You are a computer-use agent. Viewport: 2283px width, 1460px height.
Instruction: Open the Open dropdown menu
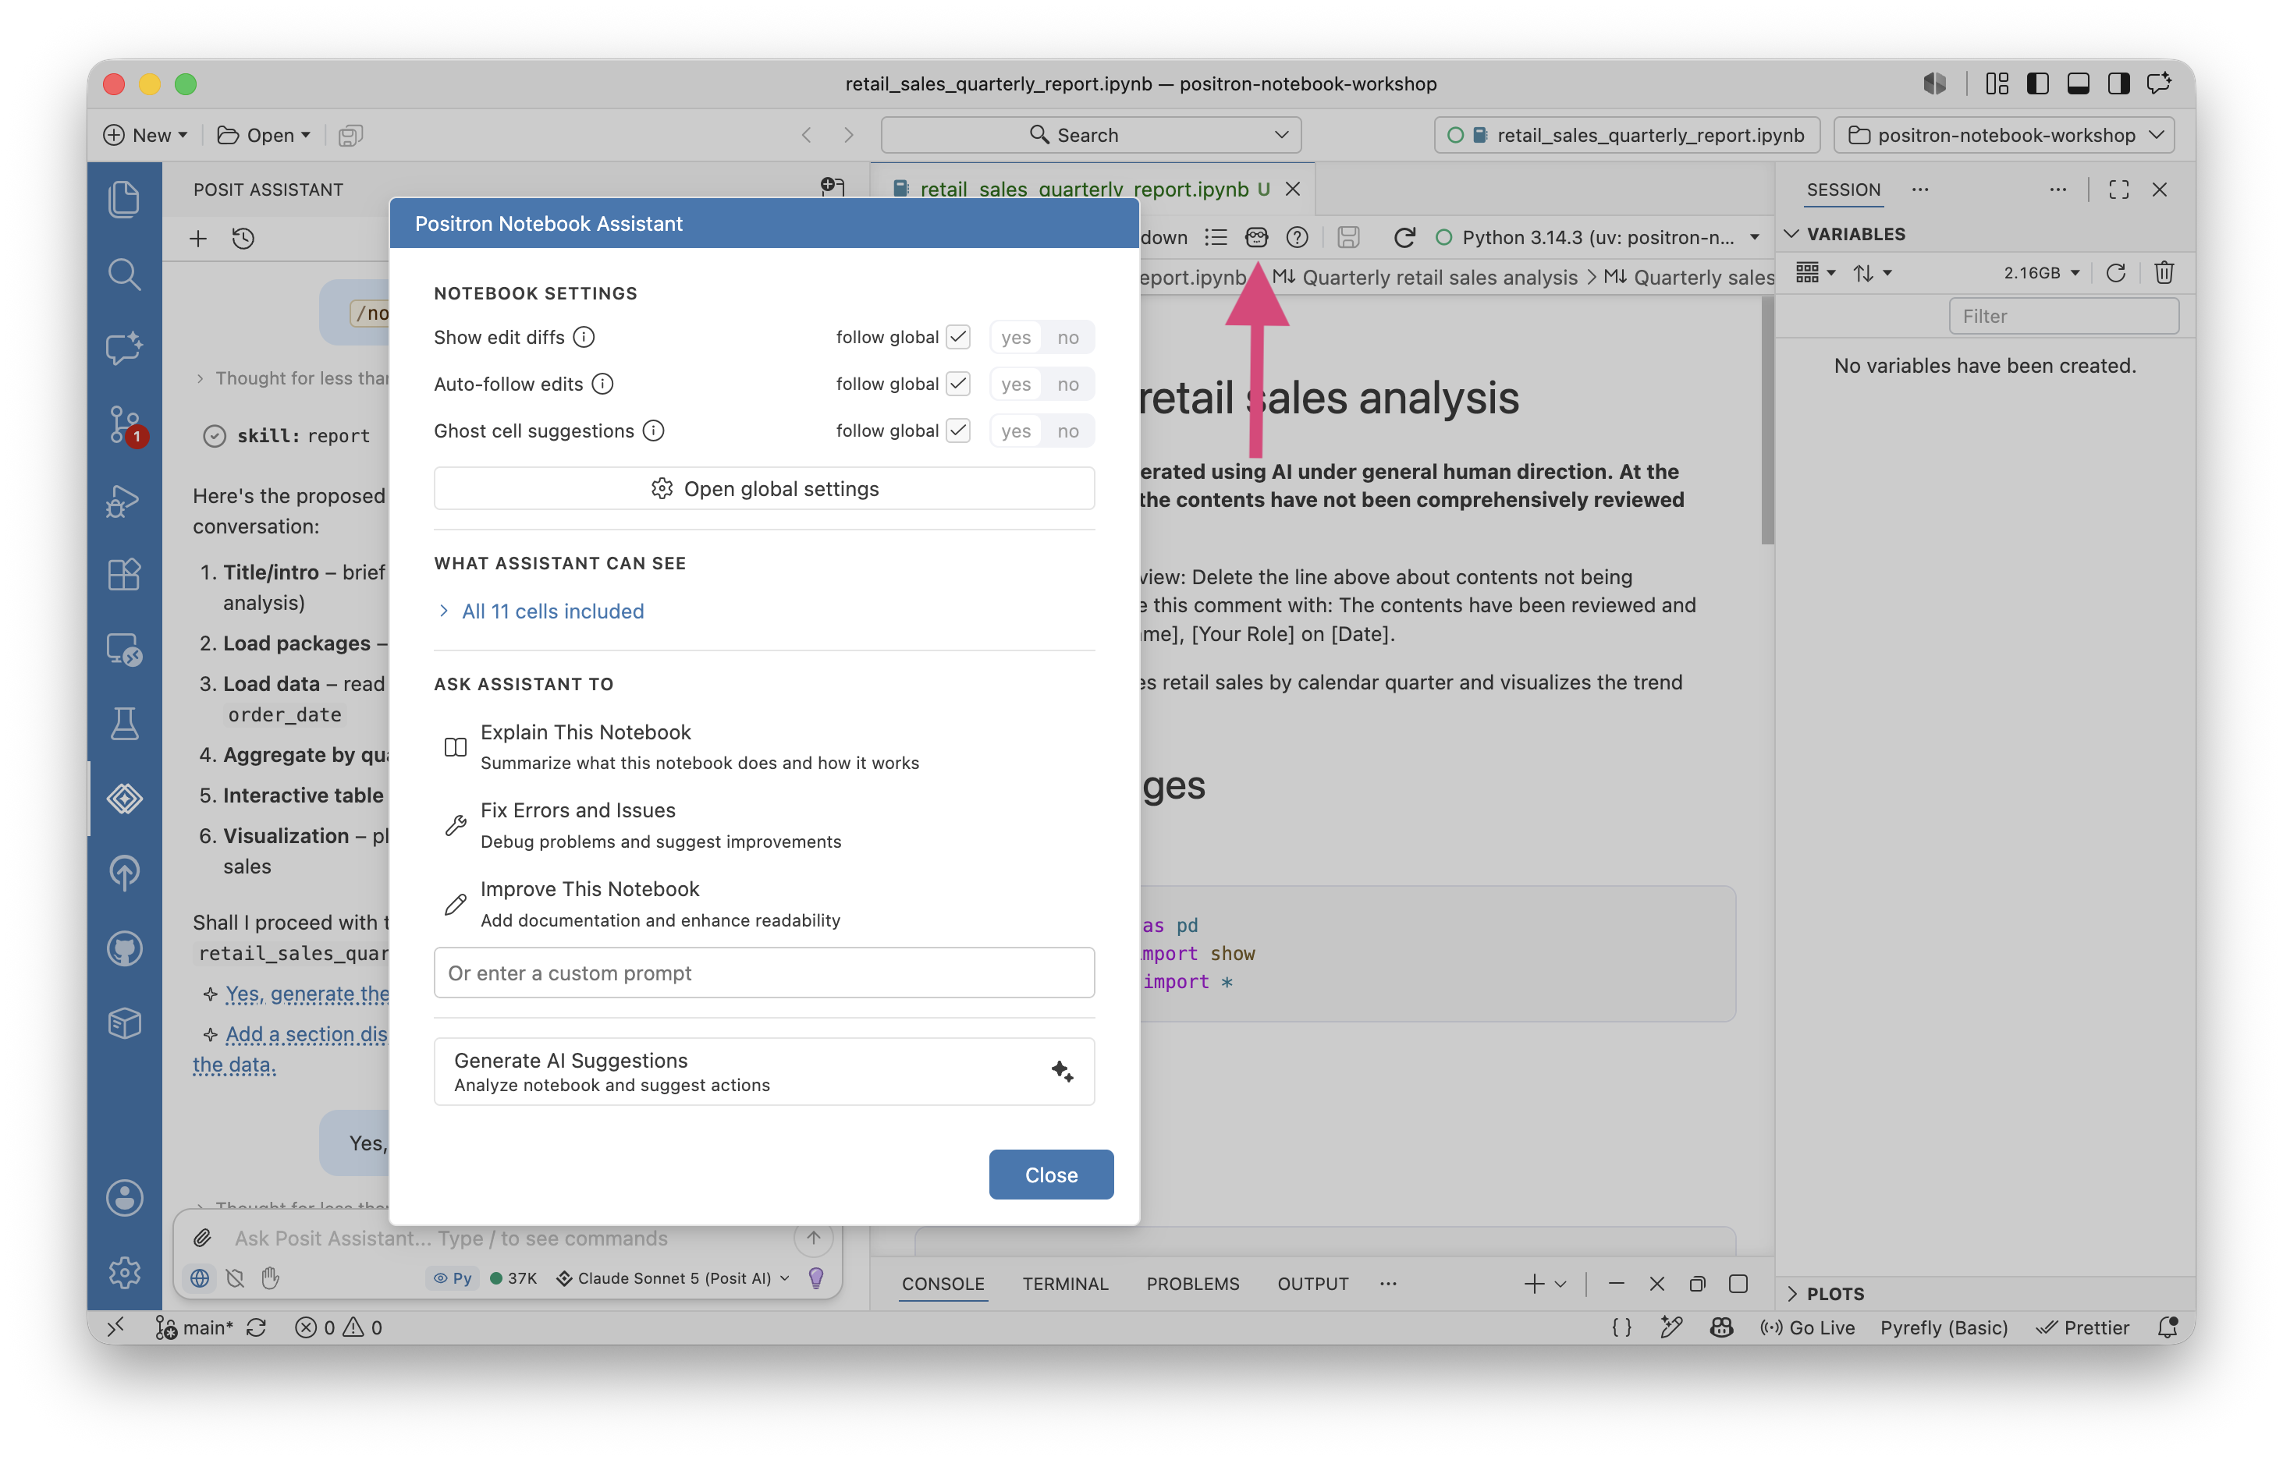tap(264, 135)
